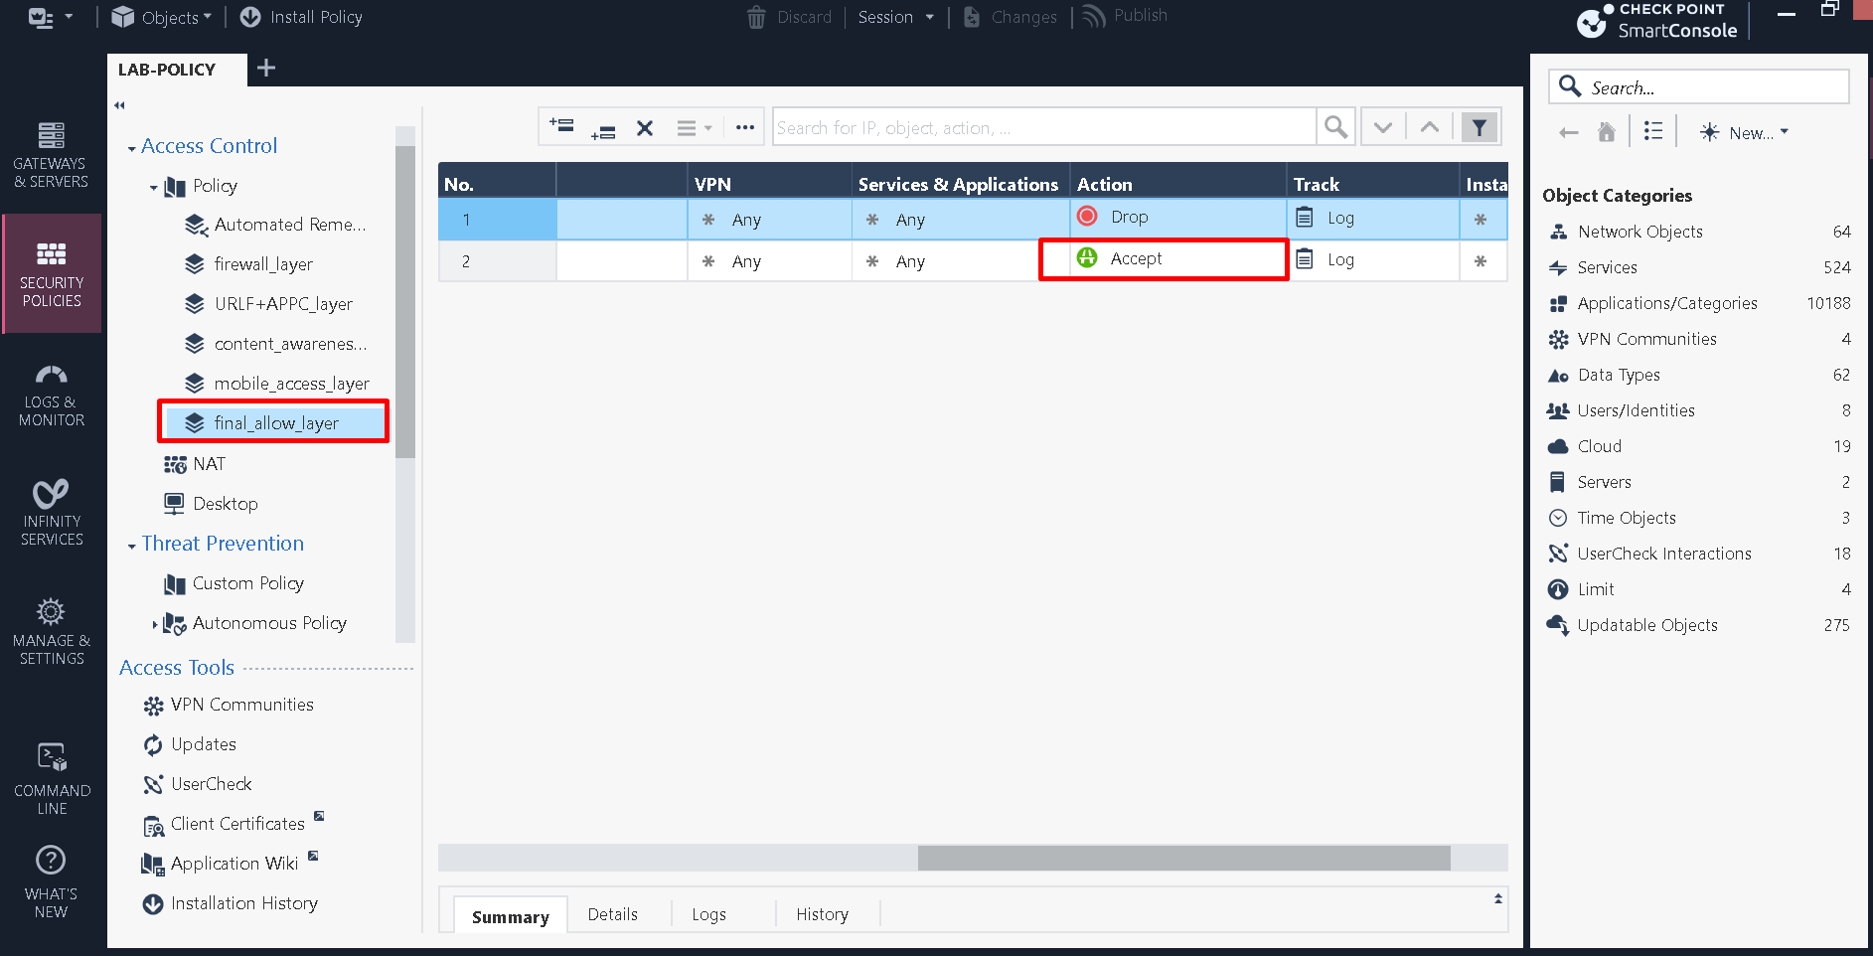1873x956 pixels.
Task: Open the Logs & Monitor view
Action: [52, 396]
